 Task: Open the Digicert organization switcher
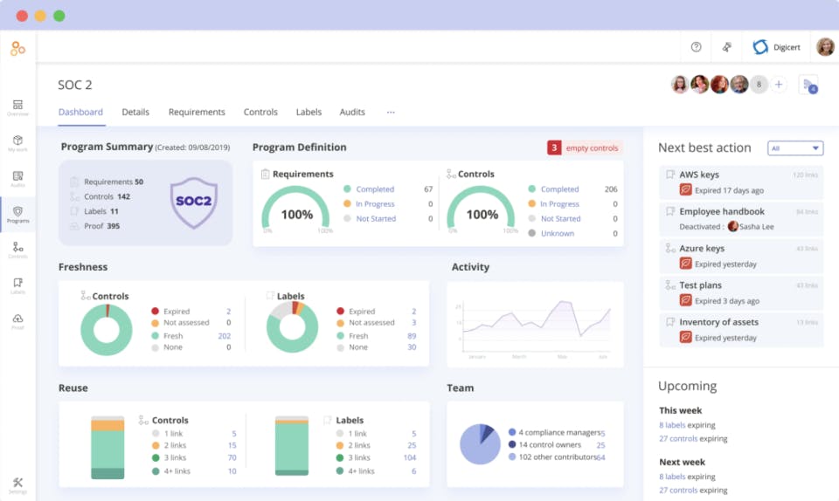coord(776,47)
